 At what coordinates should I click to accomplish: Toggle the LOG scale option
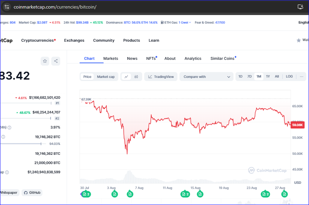(289, 76)
